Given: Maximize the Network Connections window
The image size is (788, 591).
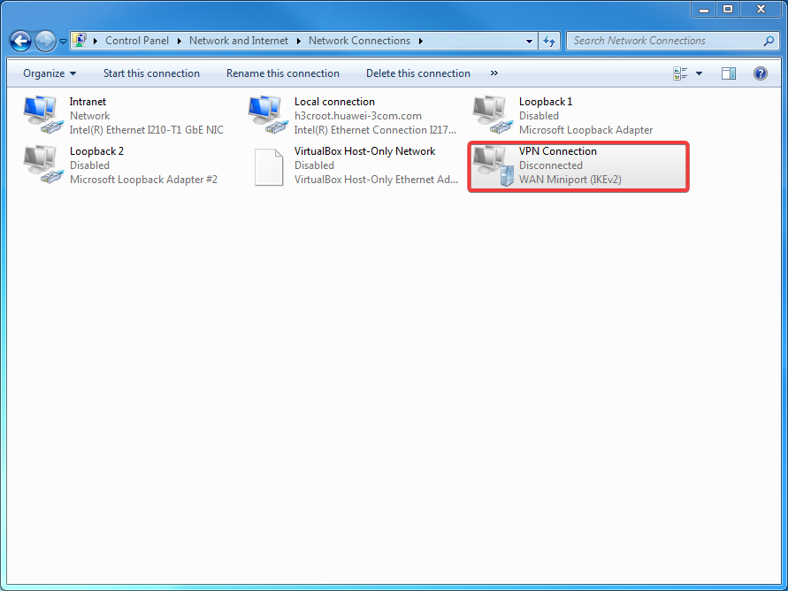Looking at the screenshot, I should (x=728, y=9).
